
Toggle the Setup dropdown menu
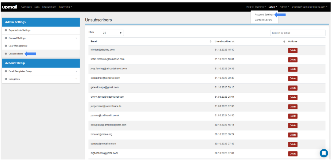(x=273, y=7)
